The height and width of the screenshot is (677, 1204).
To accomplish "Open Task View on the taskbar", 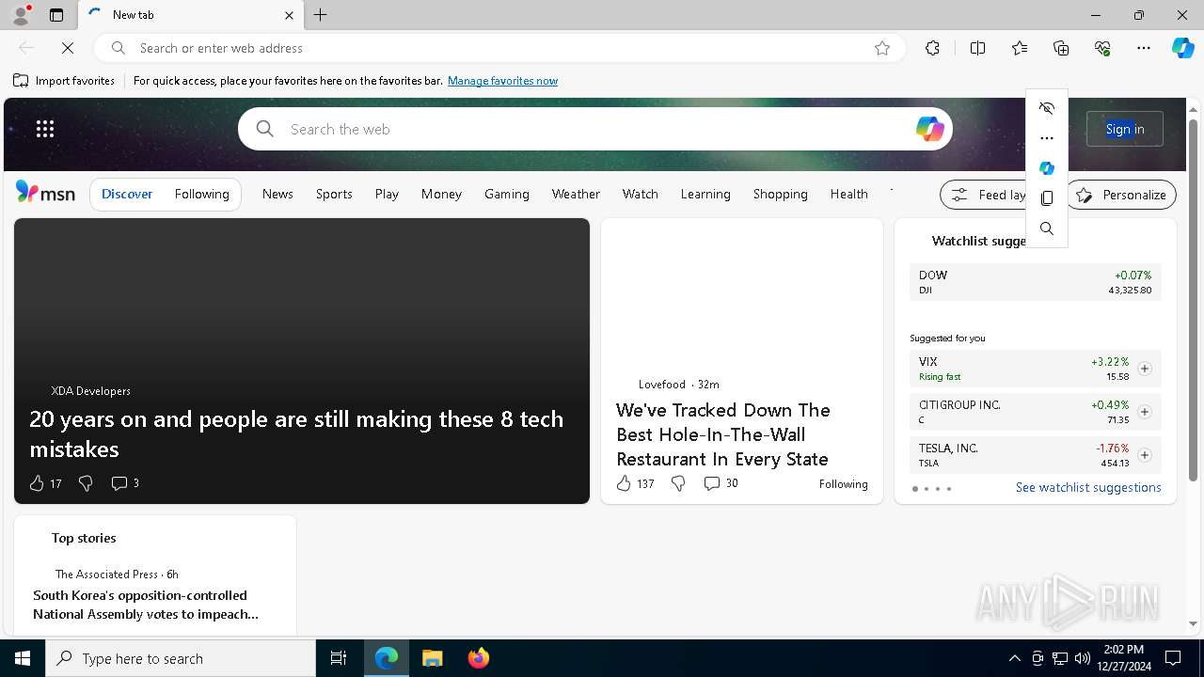I will pyautogui.click(x=339, y=658).
